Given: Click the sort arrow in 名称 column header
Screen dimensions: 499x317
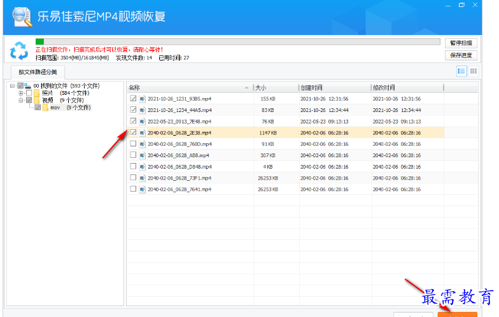Looking at the screenshot, I should tap(246, 88).
